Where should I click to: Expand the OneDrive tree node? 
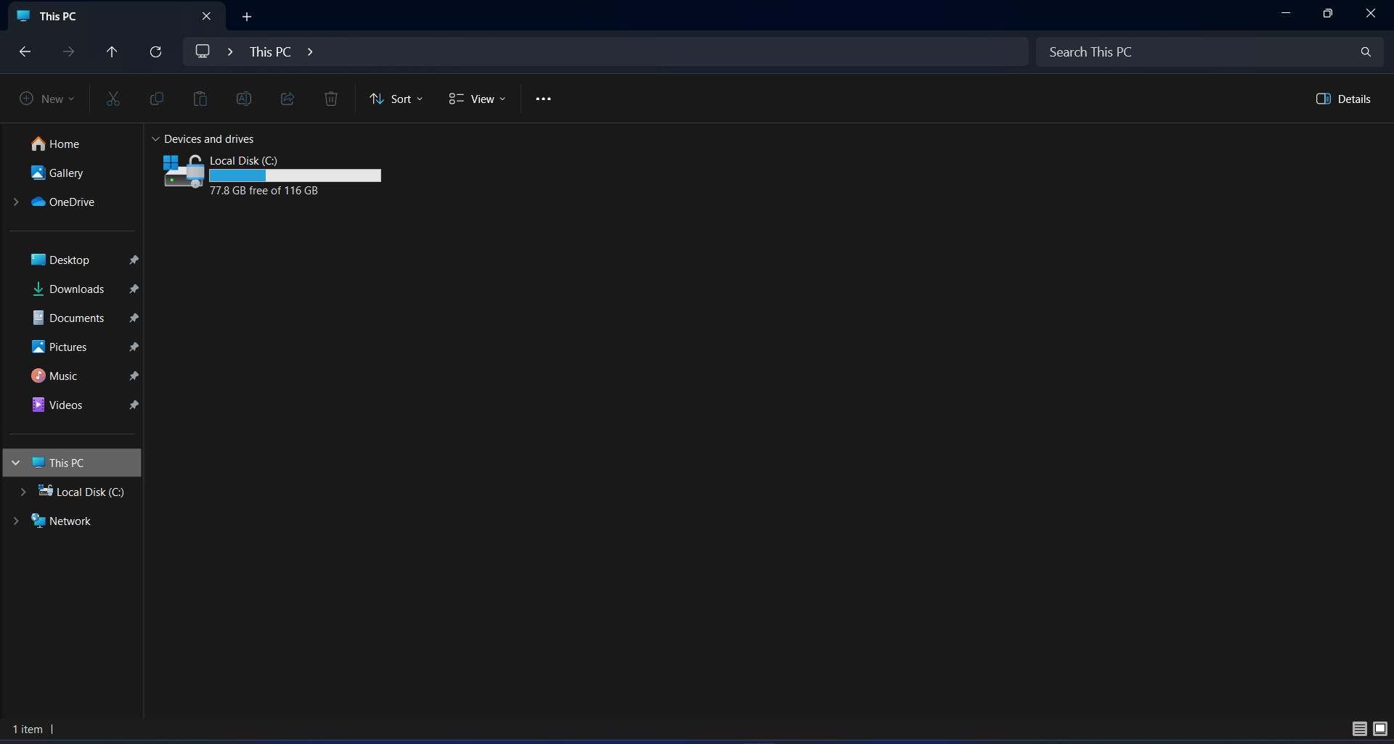[x=16, y=202]
